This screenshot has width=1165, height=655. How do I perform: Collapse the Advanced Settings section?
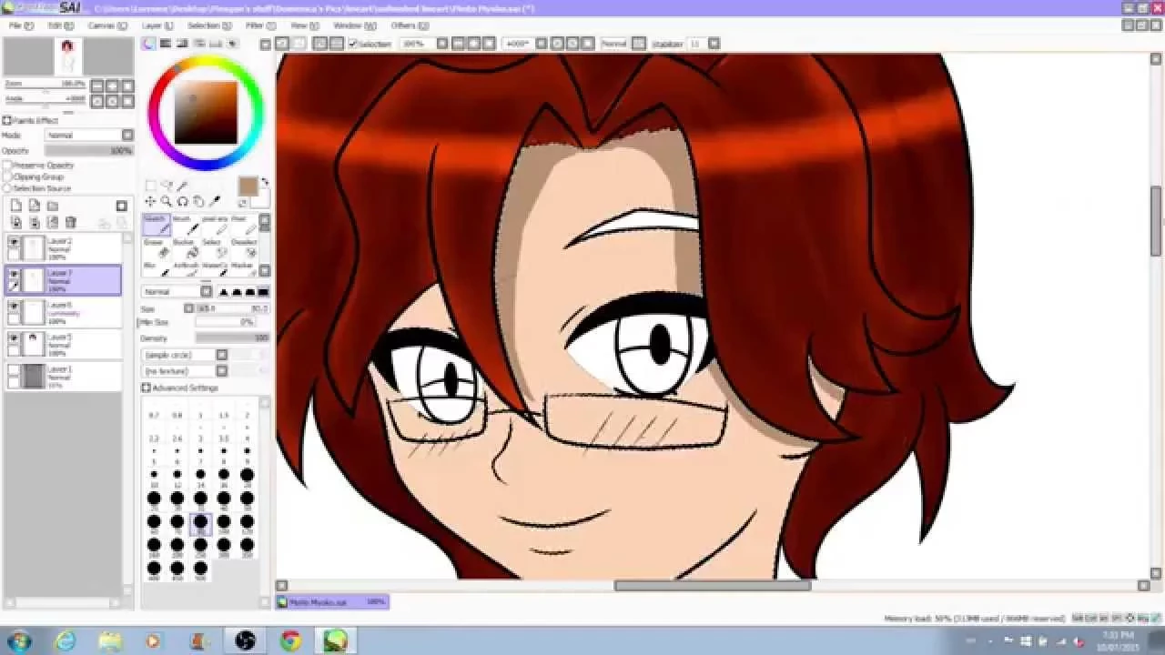tap(146, 388)
